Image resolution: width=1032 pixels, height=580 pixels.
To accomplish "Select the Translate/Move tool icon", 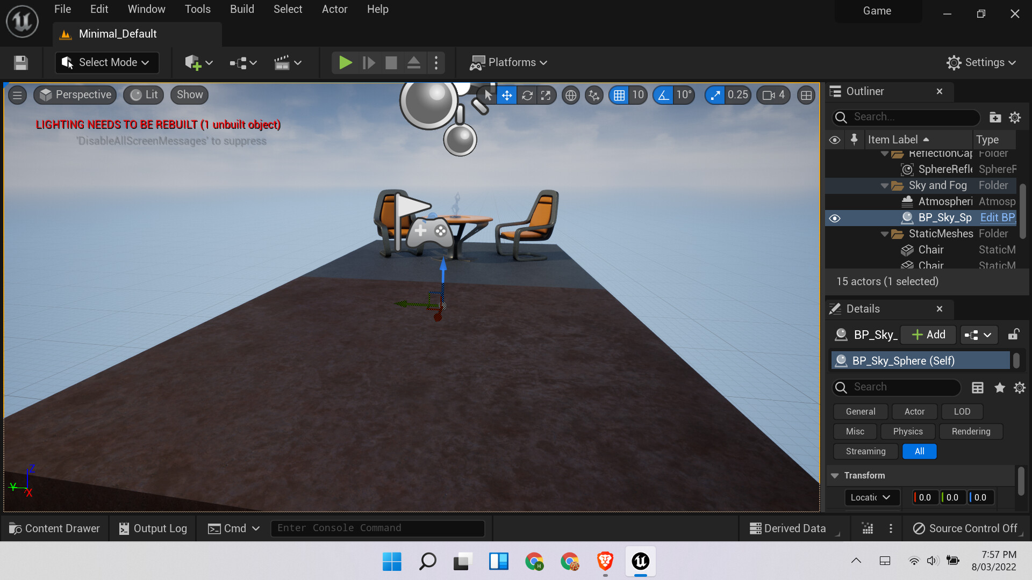I will click(x=507, y=94).
